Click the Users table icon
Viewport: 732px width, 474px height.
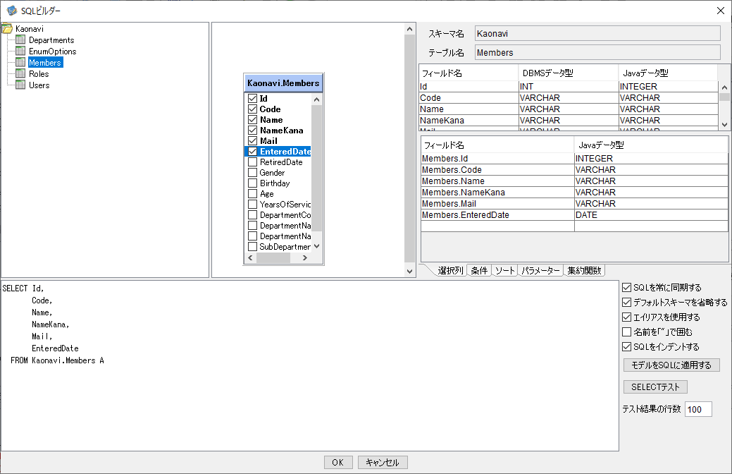click(20, 85)
